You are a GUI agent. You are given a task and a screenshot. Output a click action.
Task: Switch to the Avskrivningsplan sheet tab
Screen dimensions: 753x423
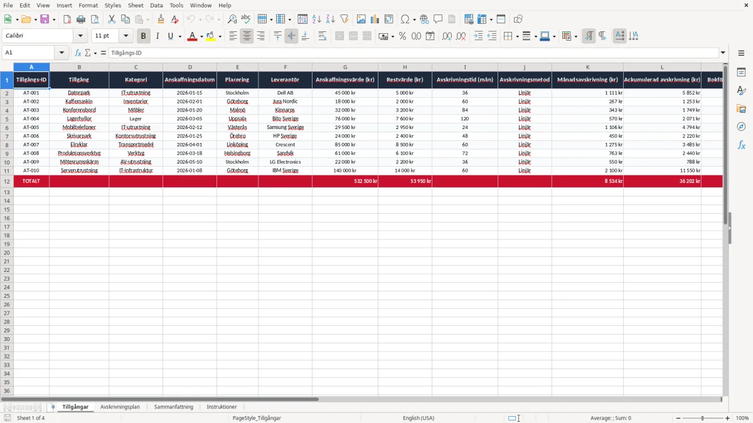(120, 407)
